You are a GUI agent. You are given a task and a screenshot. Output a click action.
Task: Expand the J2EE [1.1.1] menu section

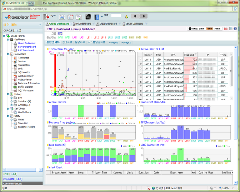(22, 174)
